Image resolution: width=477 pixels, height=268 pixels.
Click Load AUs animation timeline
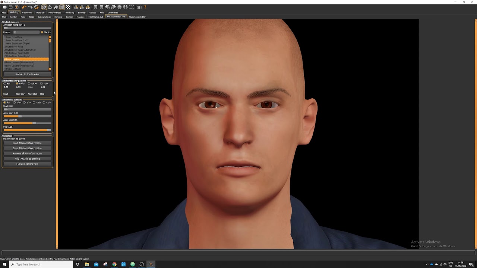[x=27, y=143]
